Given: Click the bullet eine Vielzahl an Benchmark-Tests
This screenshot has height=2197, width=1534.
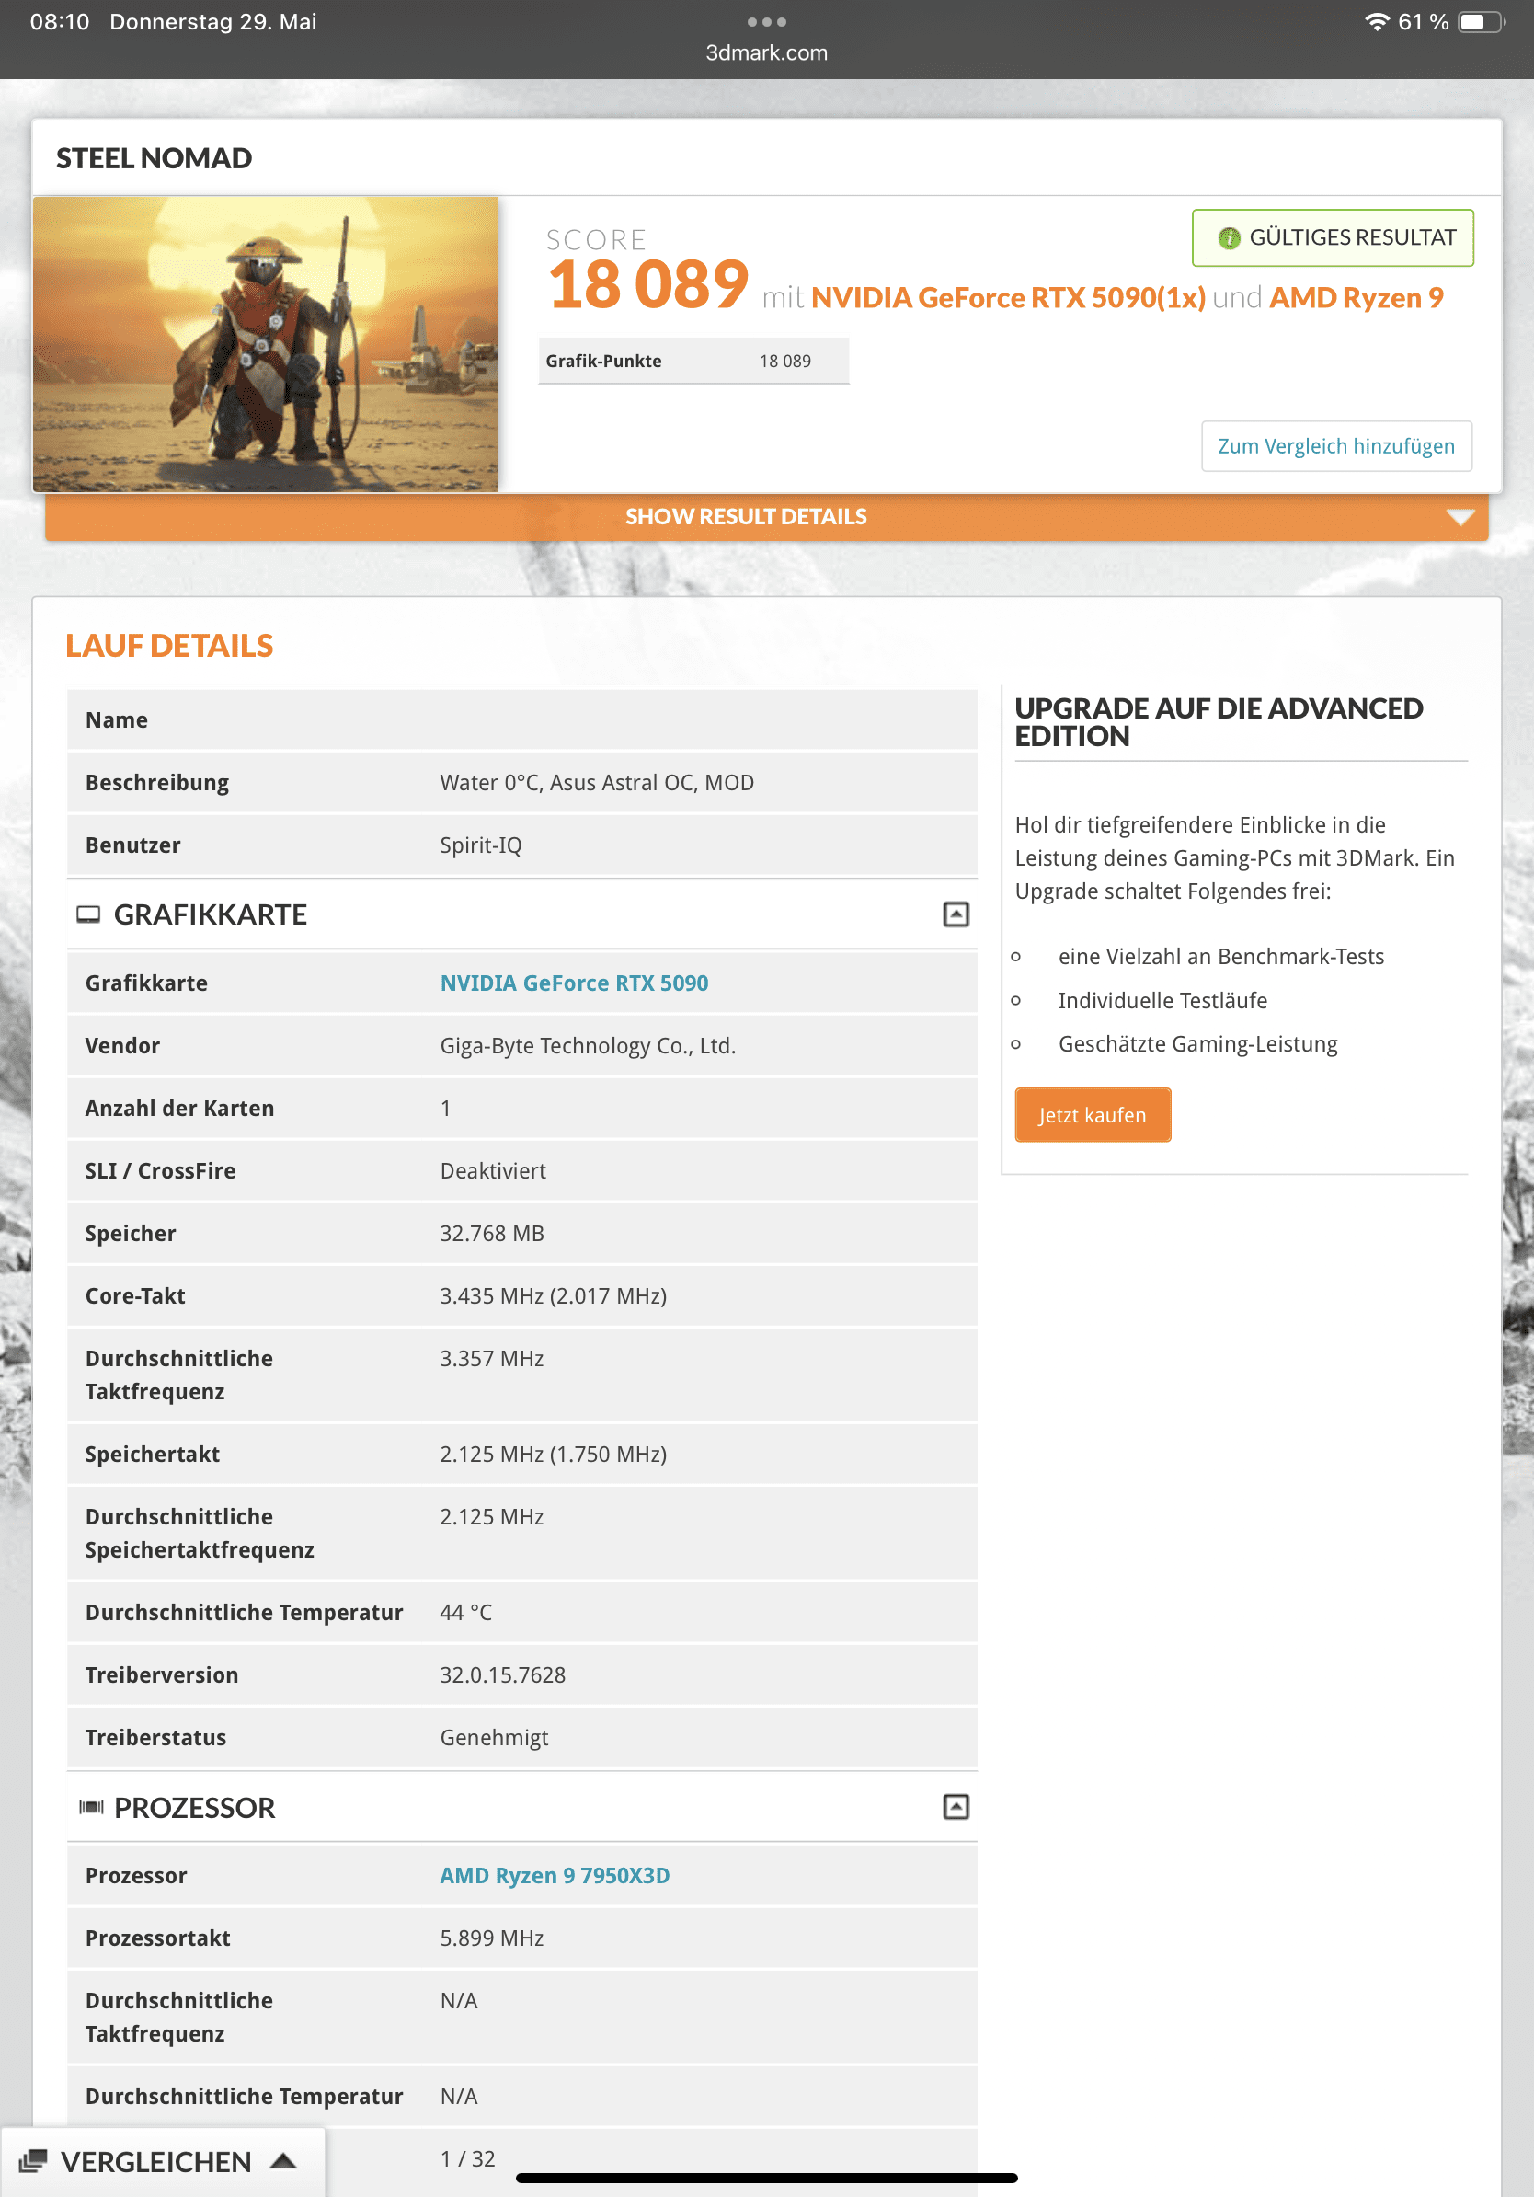Looking at the screenshot, I should click(x=1221, y=956).
